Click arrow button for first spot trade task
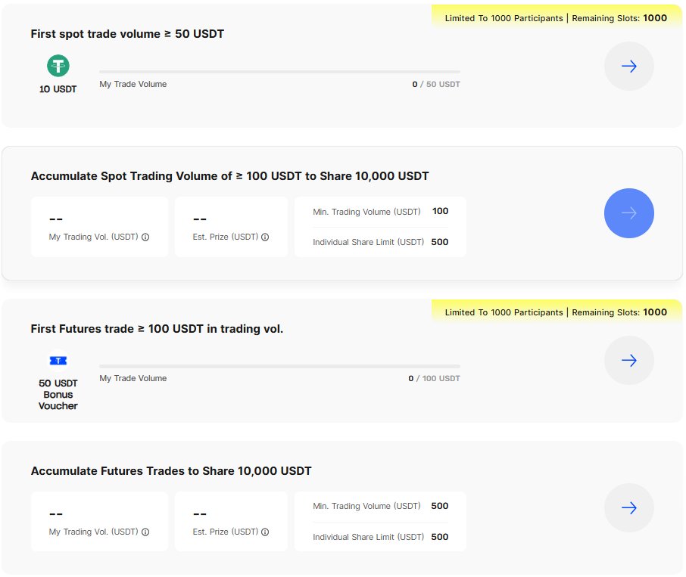This screenshot has height=577, width=686. (x=628, y=67)
